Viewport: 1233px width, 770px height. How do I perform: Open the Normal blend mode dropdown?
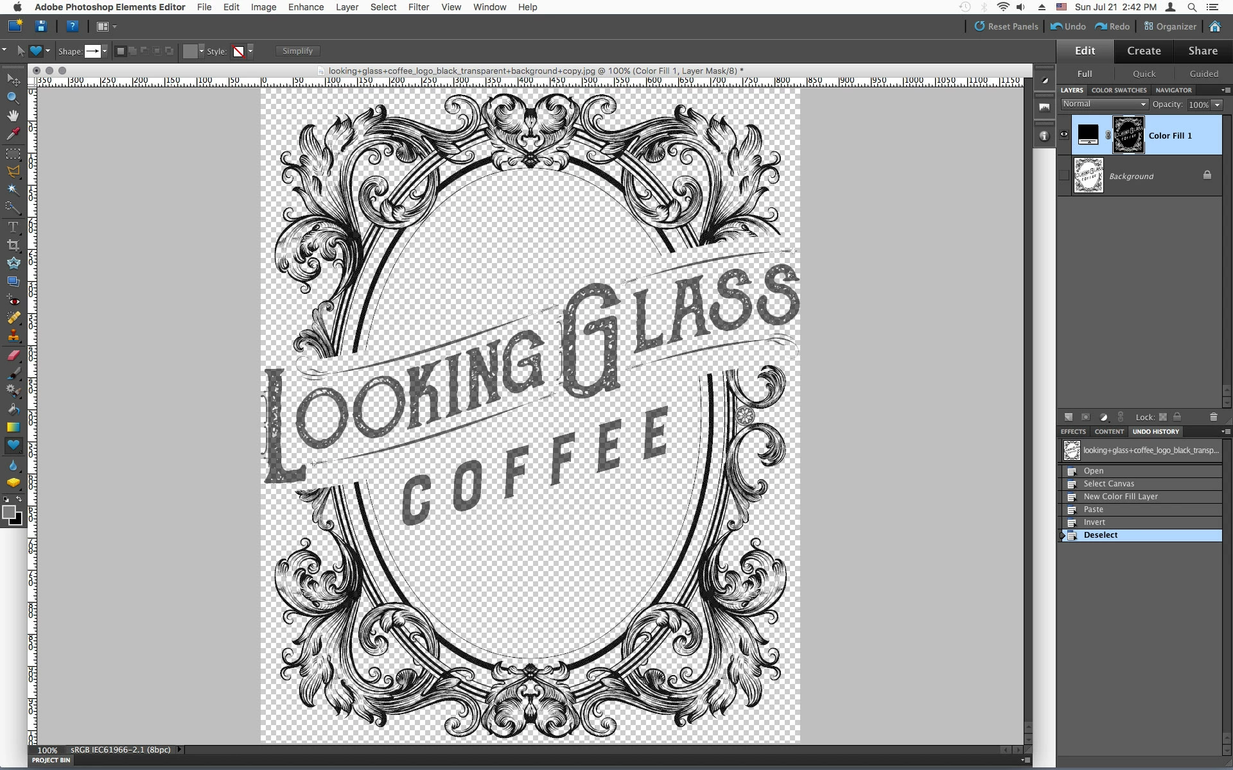click(x=1104, y=104)
